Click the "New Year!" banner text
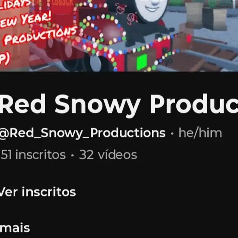Screen dimensions: 238x238 [26, 20]
